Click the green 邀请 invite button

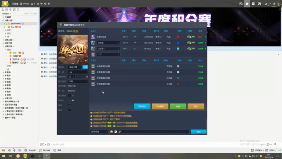coord(178,107)
